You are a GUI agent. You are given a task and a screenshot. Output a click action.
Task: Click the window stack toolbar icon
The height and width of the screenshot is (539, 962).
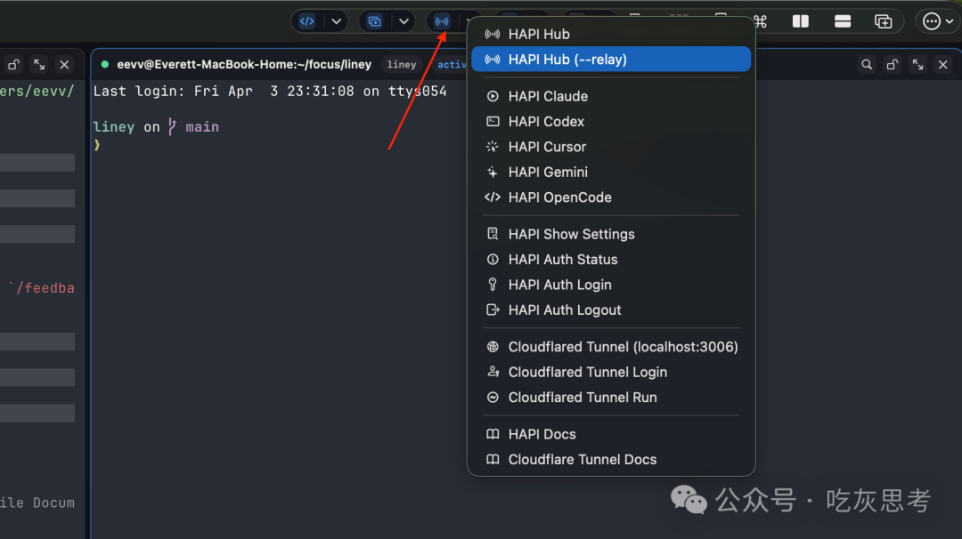[x=374, y=21]
